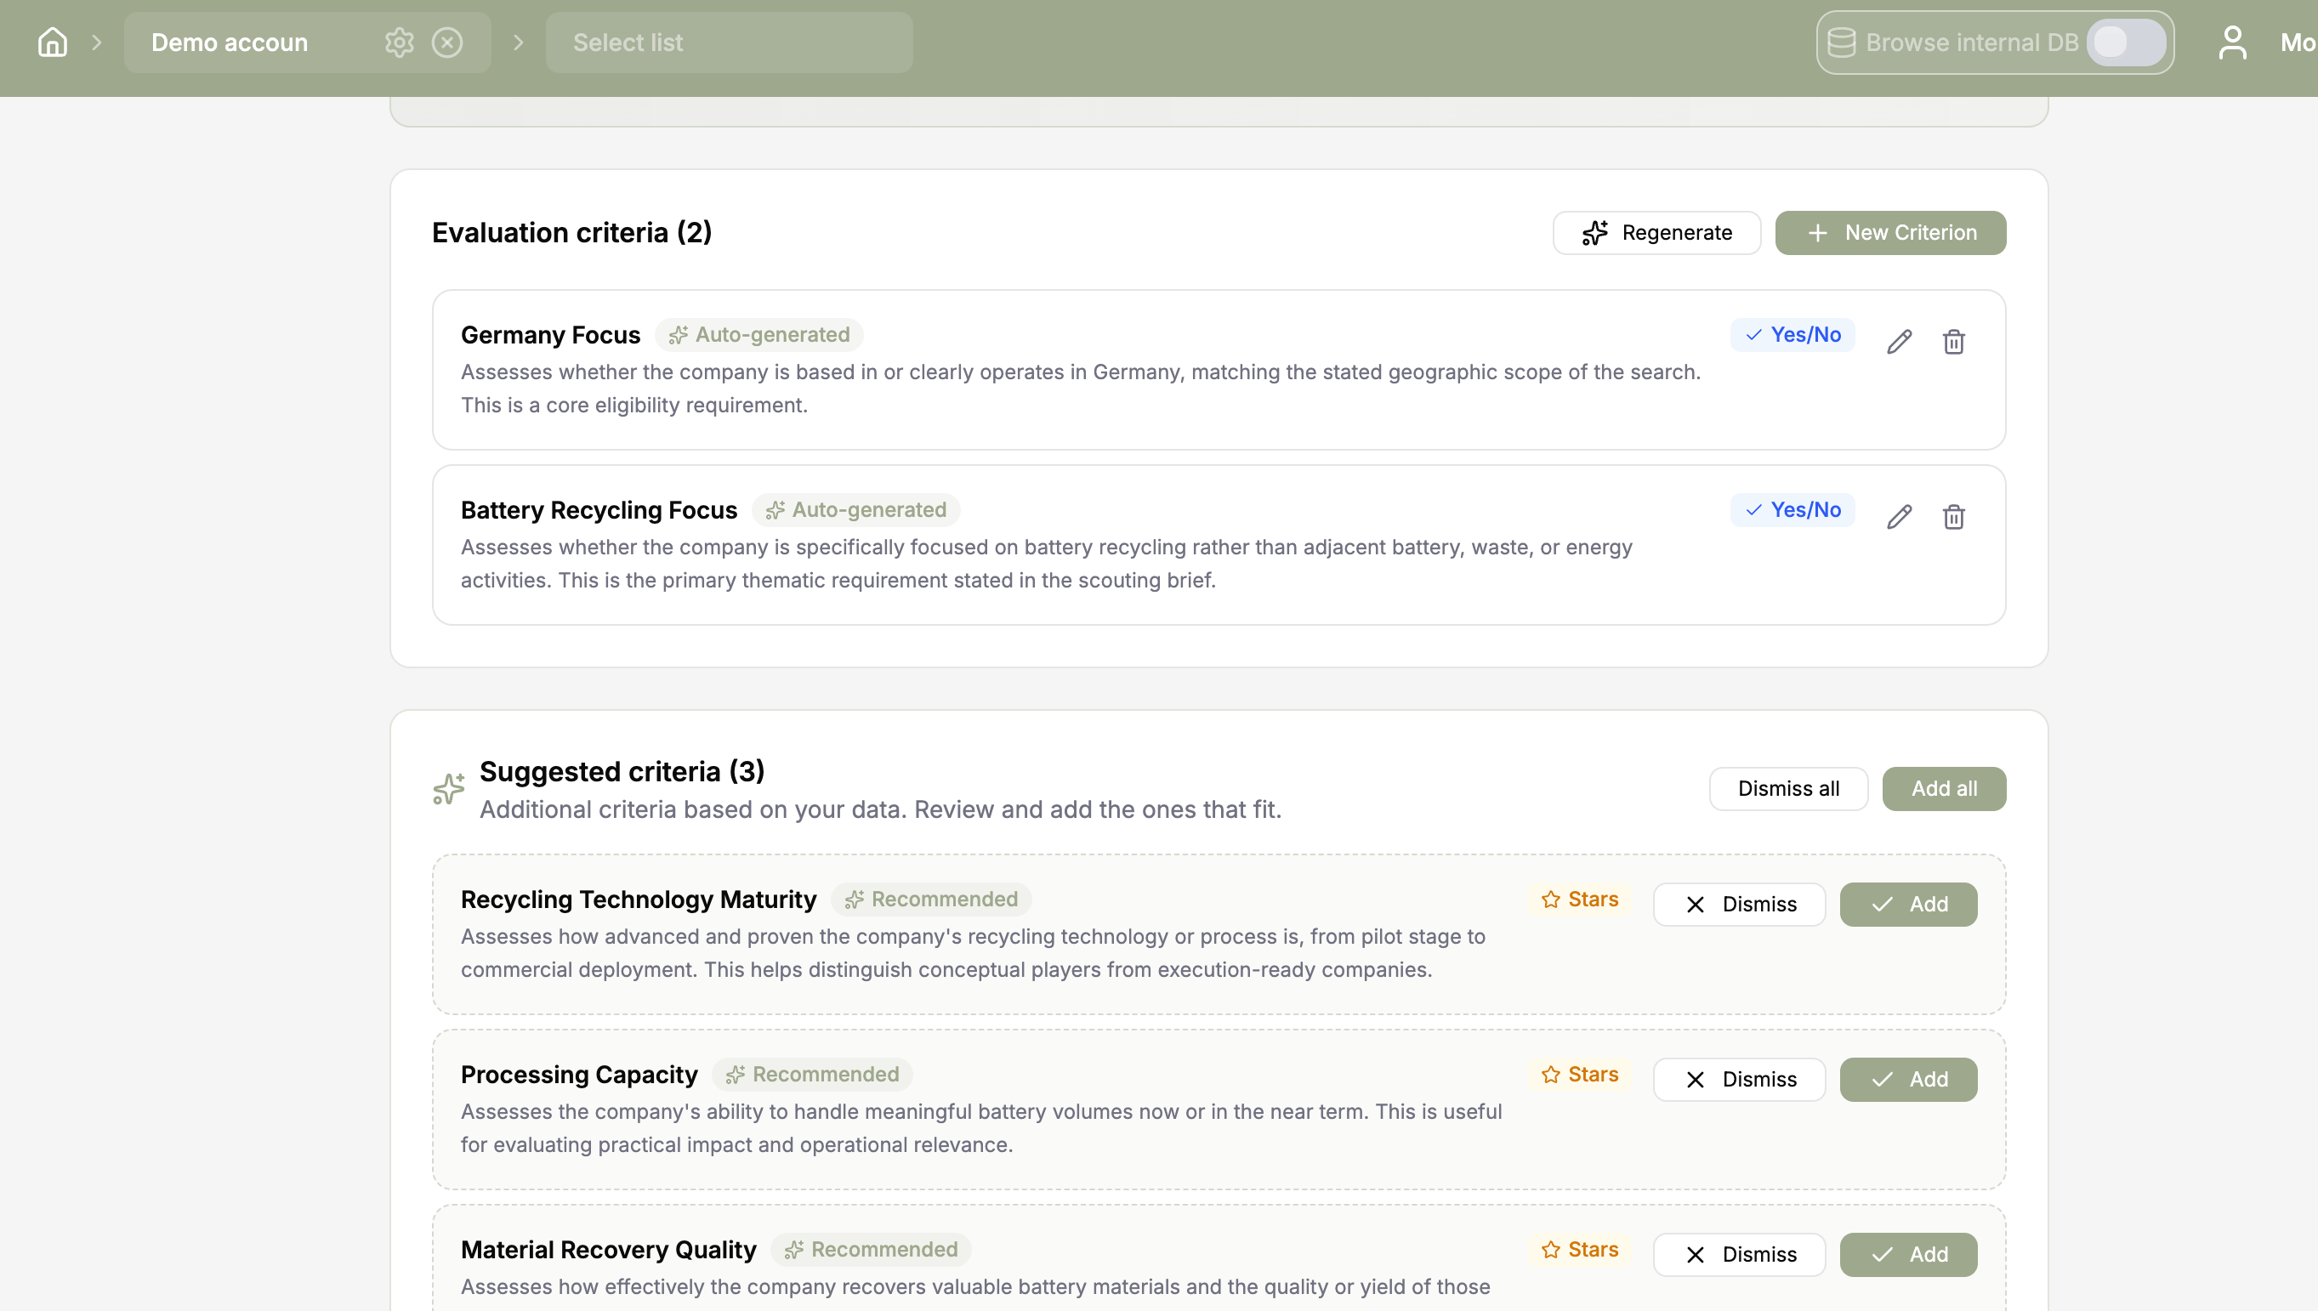Viewport: 2318px width, 1311px height.
Task: Click Regenerate criteria button
Action: pos(1656,233)
